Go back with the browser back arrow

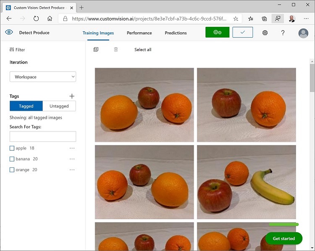pos(9,18)
